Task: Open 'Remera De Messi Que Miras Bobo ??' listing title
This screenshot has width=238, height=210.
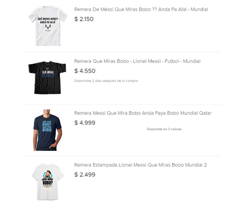Action: [x=141, y=9]
